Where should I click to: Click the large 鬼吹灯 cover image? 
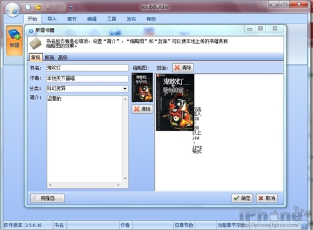[175, 102]
